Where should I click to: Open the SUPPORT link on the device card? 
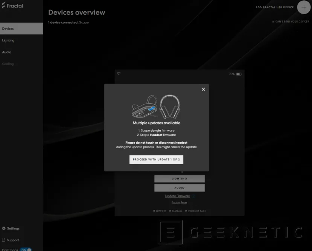pos(160,211)
